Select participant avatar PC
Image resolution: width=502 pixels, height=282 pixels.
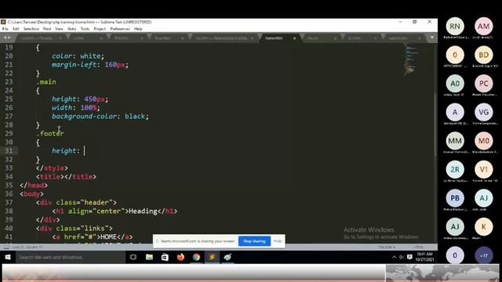pos(484,84)
